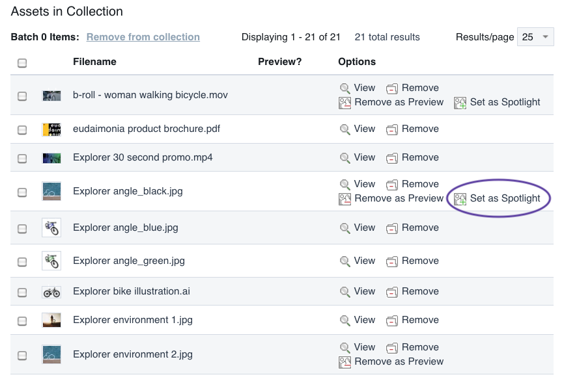Screen dimensions: 564x379
Task: Click the Explorer angle_blue.jpg bike thumbnail
Action: point(51,228)
